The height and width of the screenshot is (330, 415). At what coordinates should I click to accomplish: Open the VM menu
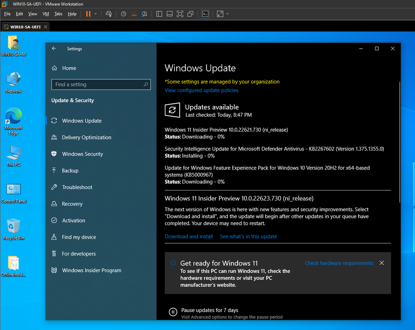tap(46, 14)
